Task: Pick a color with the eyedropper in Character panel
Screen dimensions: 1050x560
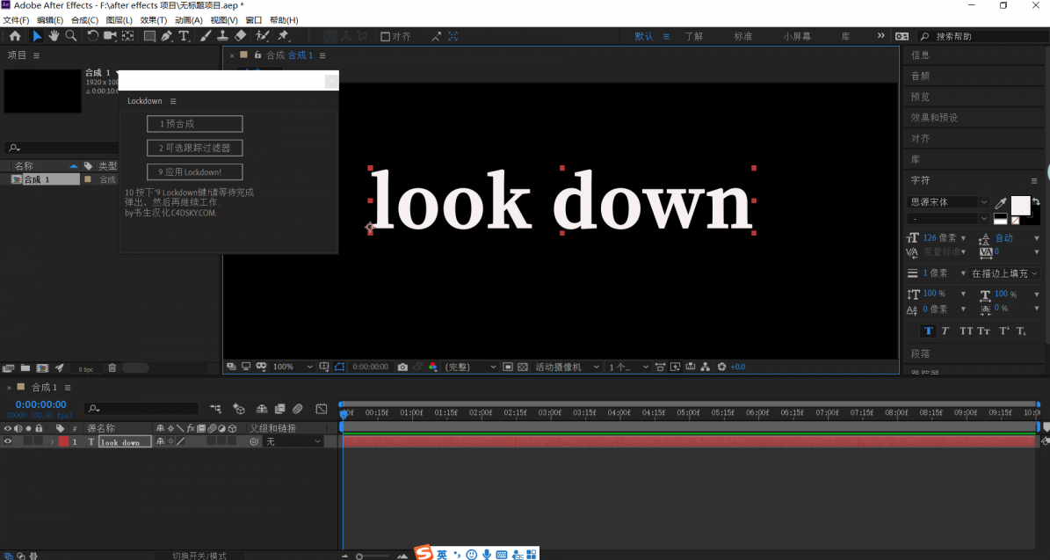Action: 1001,203
